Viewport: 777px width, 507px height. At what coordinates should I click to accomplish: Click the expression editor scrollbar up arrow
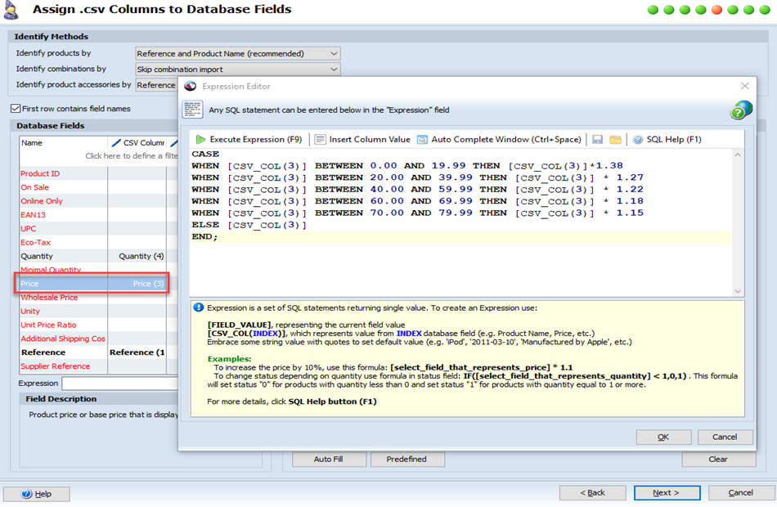point(738,155)
